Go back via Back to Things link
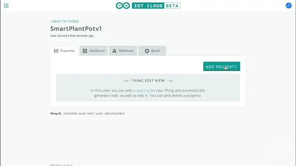 64,21
